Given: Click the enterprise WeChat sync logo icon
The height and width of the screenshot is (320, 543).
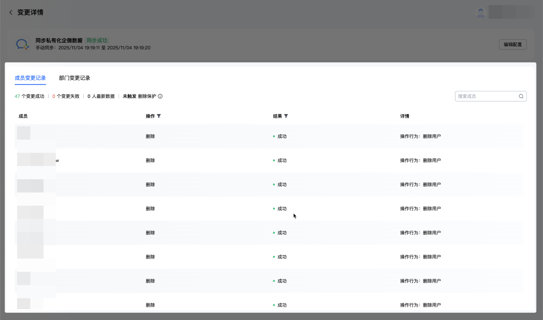Looking at the screenshot, I should (23, 44).
